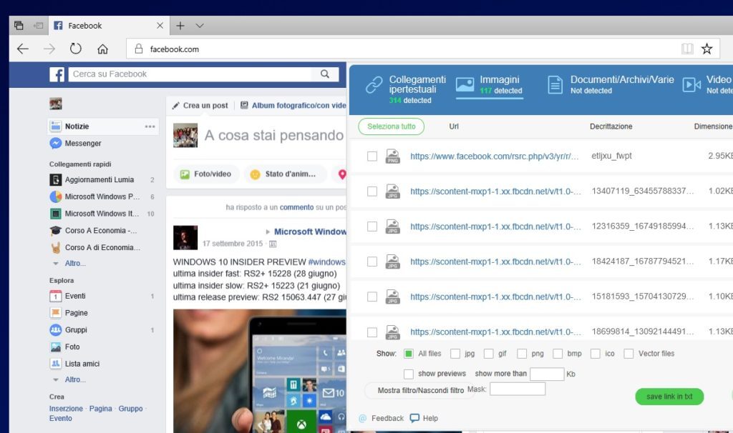Open Pagine in the Esplora section
Viewport: 733px width, 433px height.
(69, 313)
